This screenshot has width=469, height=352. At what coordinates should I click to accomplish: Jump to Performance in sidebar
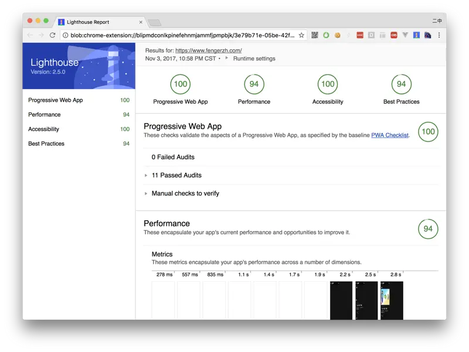[x=79, y=114]
